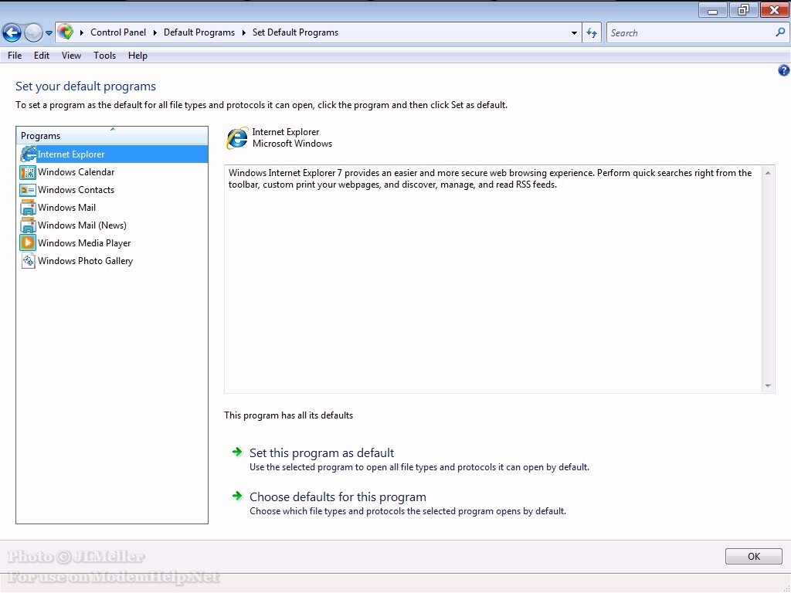Close the Set Default Programs window
Viewport: 791px width, 593px height.
774,10
